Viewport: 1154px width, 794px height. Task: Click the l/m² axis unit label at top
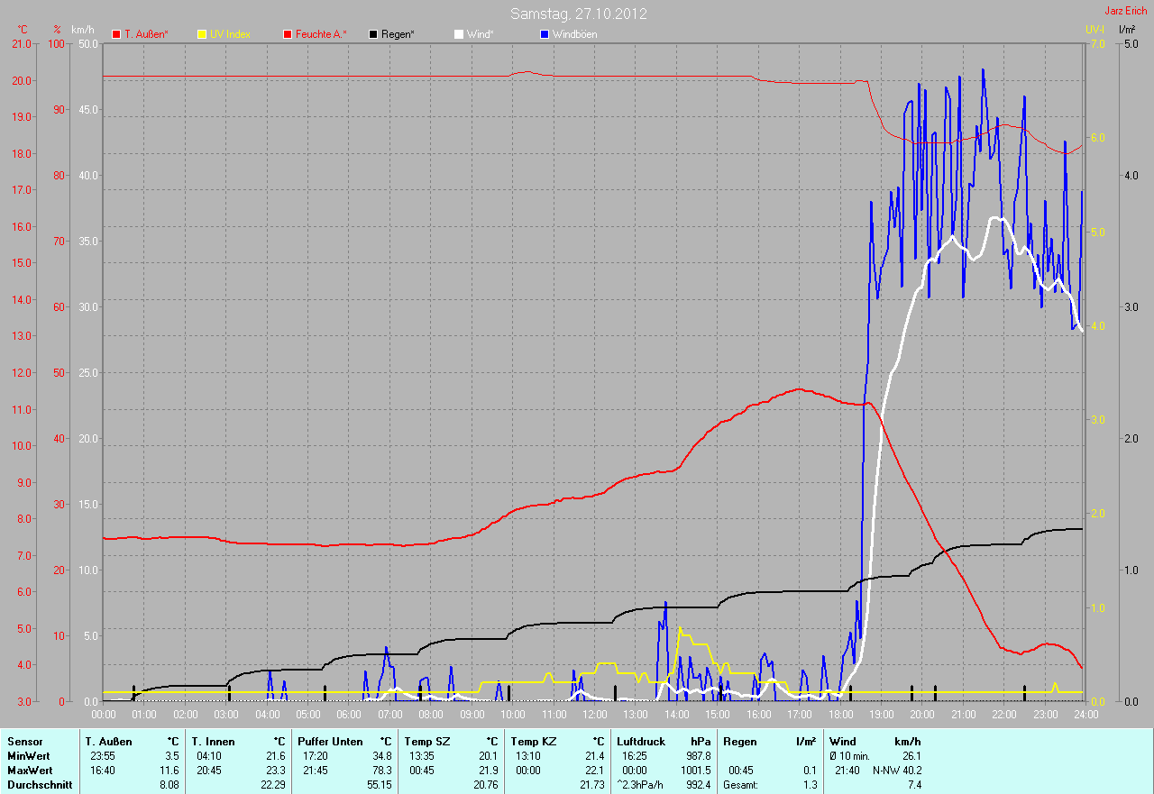[x=1126, y=29]
